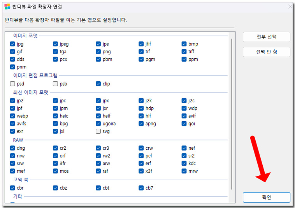Toggle the orf checkbox
295x208 pixels.
point(55,156)
